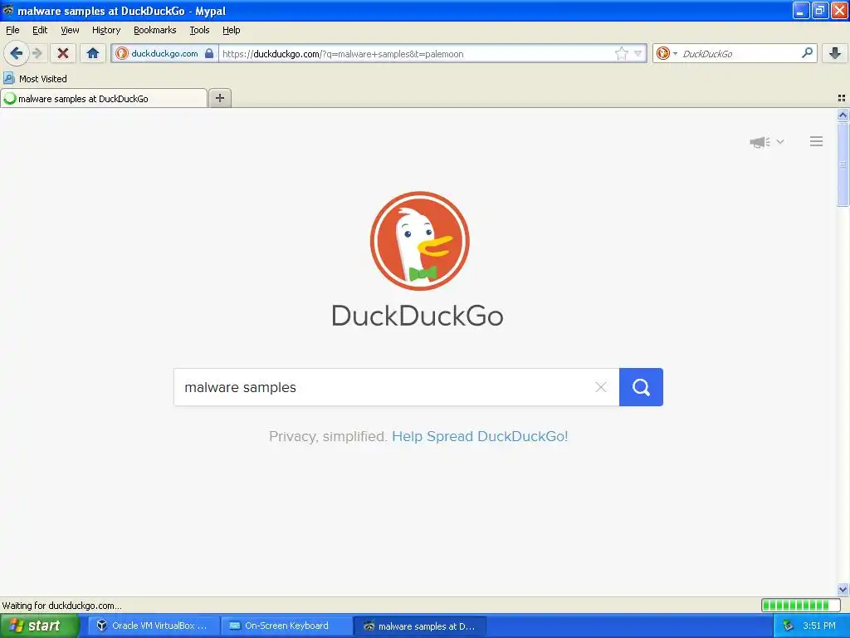Open the Windows start button
The image size is (850, 638).
(x=39, y=626)
